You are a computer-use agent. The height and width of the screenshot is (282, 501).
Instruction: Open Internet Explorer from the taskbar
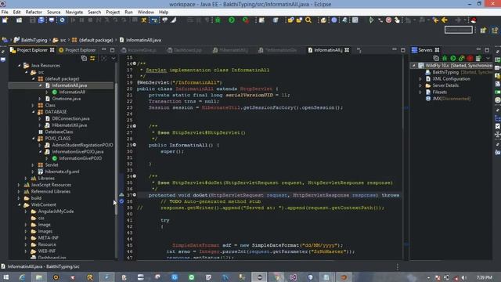click(x=22, y=277)
